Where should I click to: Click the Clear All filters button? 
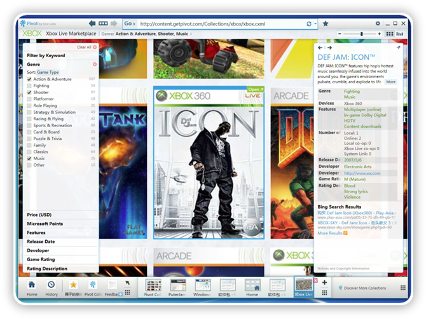(86, 47)
